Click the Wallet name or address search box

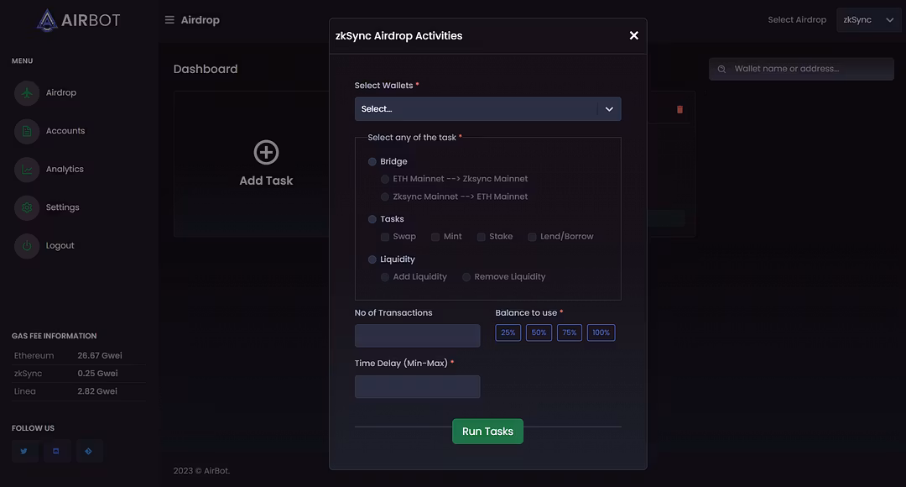click(801, 69)
